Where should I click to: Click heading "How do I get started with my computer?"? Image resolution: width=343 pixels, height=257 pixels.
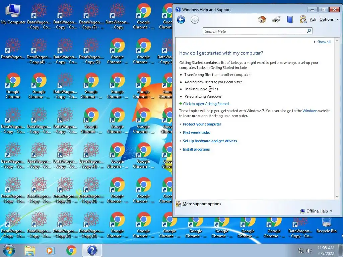pyautogui.click(x=221, y=53)
